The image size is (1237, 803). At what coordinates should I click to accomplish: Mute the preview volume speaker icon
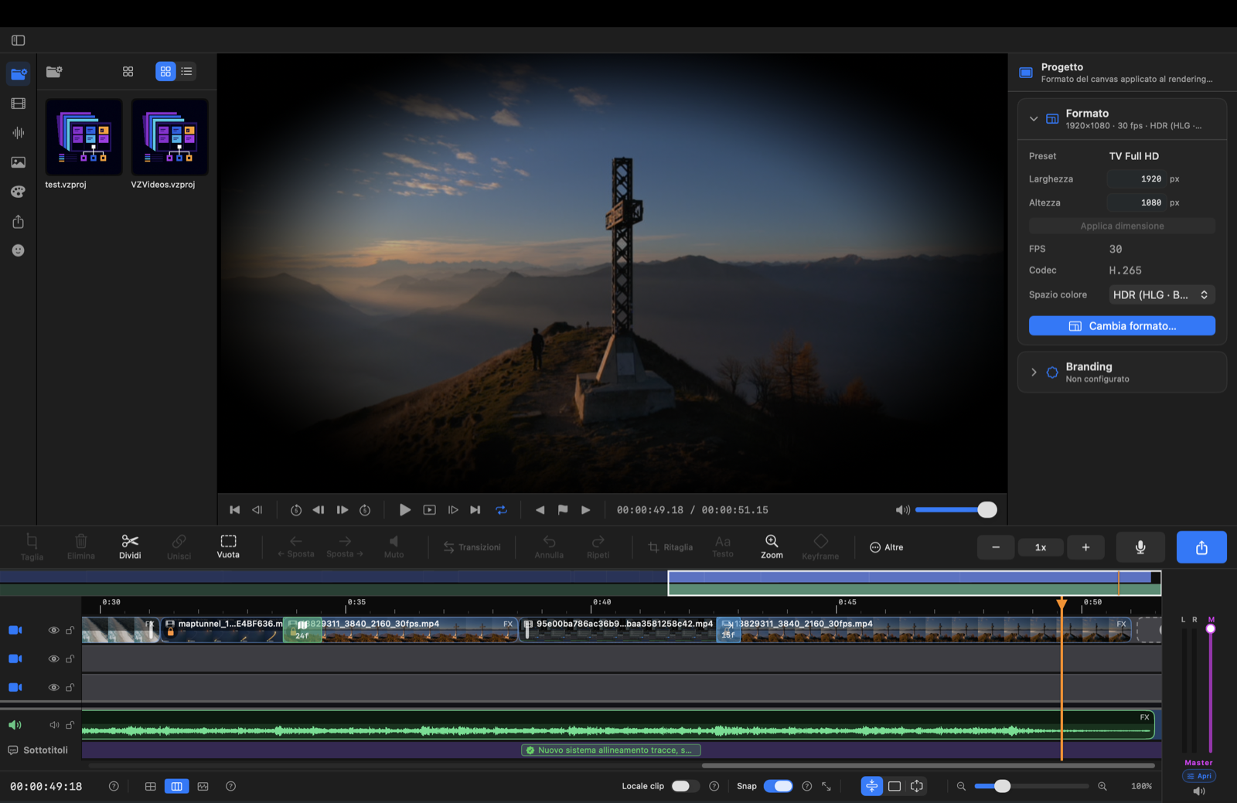(x=902, y=510)
